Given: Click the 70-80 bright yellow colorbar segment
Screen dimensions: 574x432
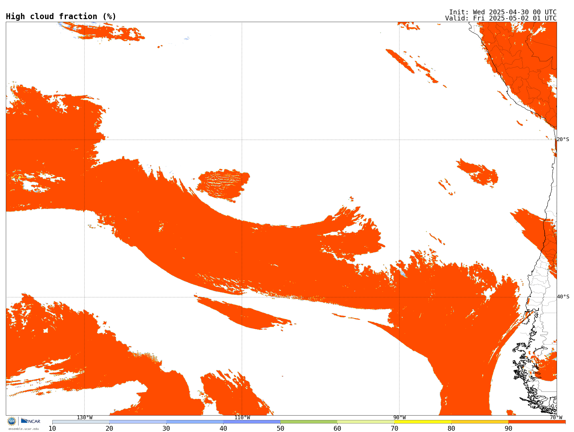Looking at the screenshot, I should (x=423, y=422).
